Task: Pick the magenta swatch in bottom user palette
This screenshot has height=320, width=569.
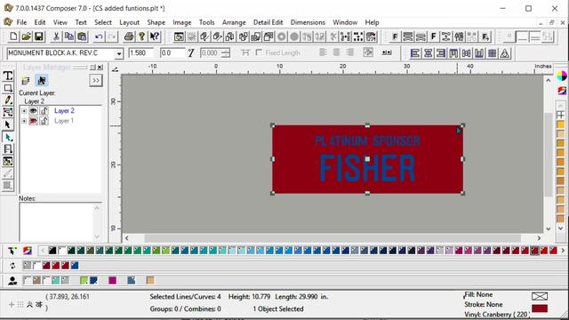Action: pyautogui.click(x=113, y=281)
